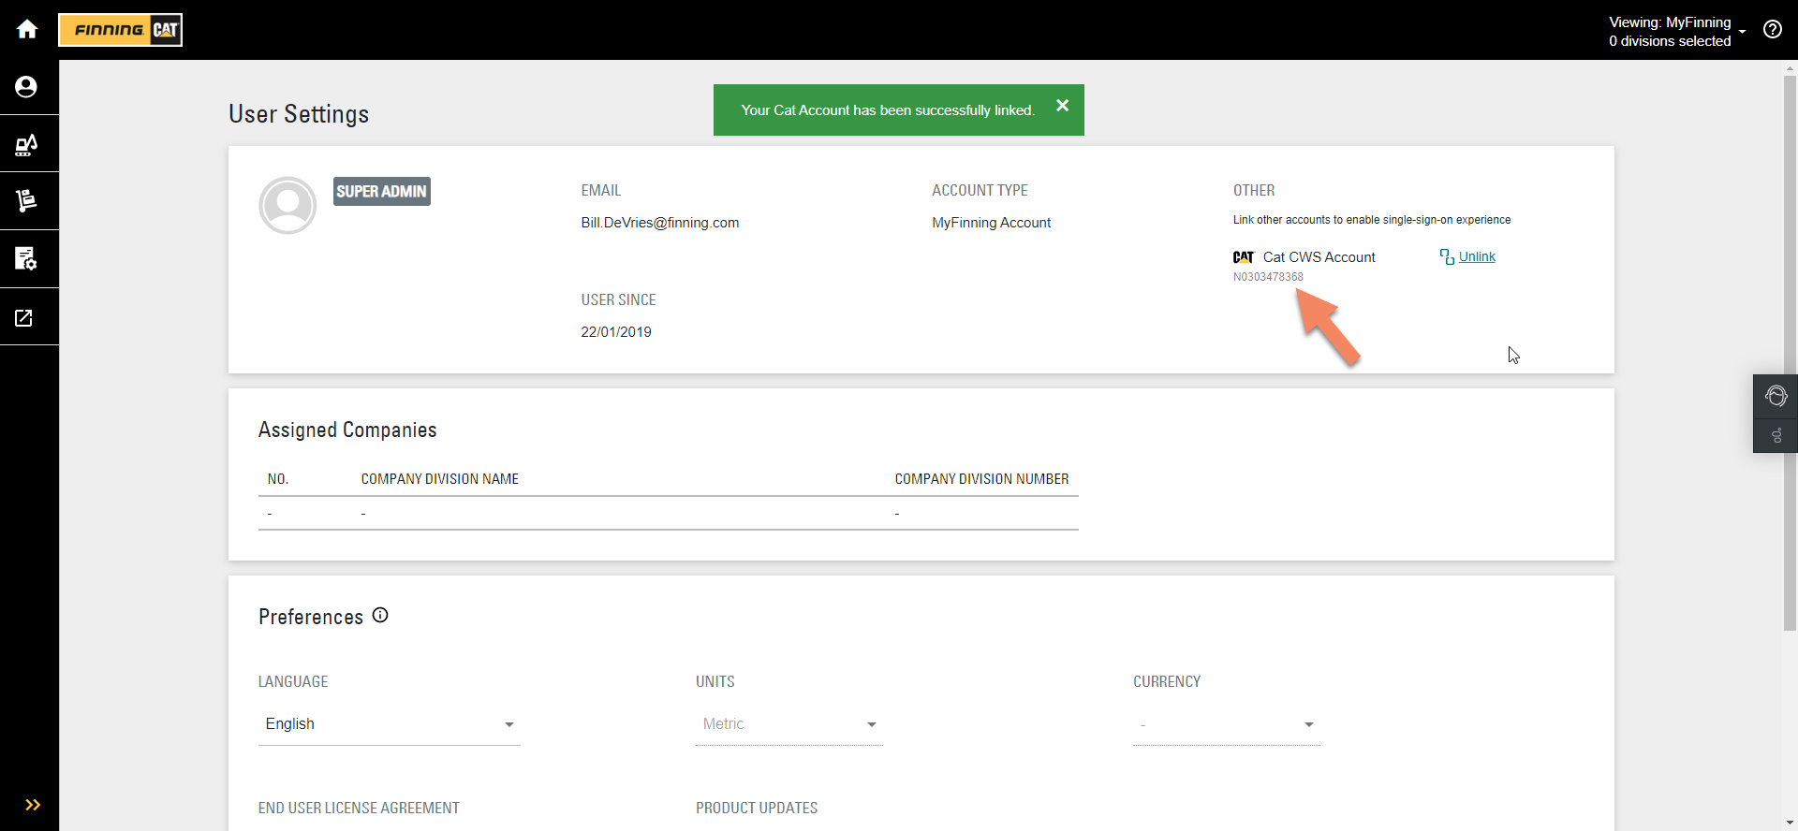
Task: Open the support headset widget
Action: tap(1776, 396)
